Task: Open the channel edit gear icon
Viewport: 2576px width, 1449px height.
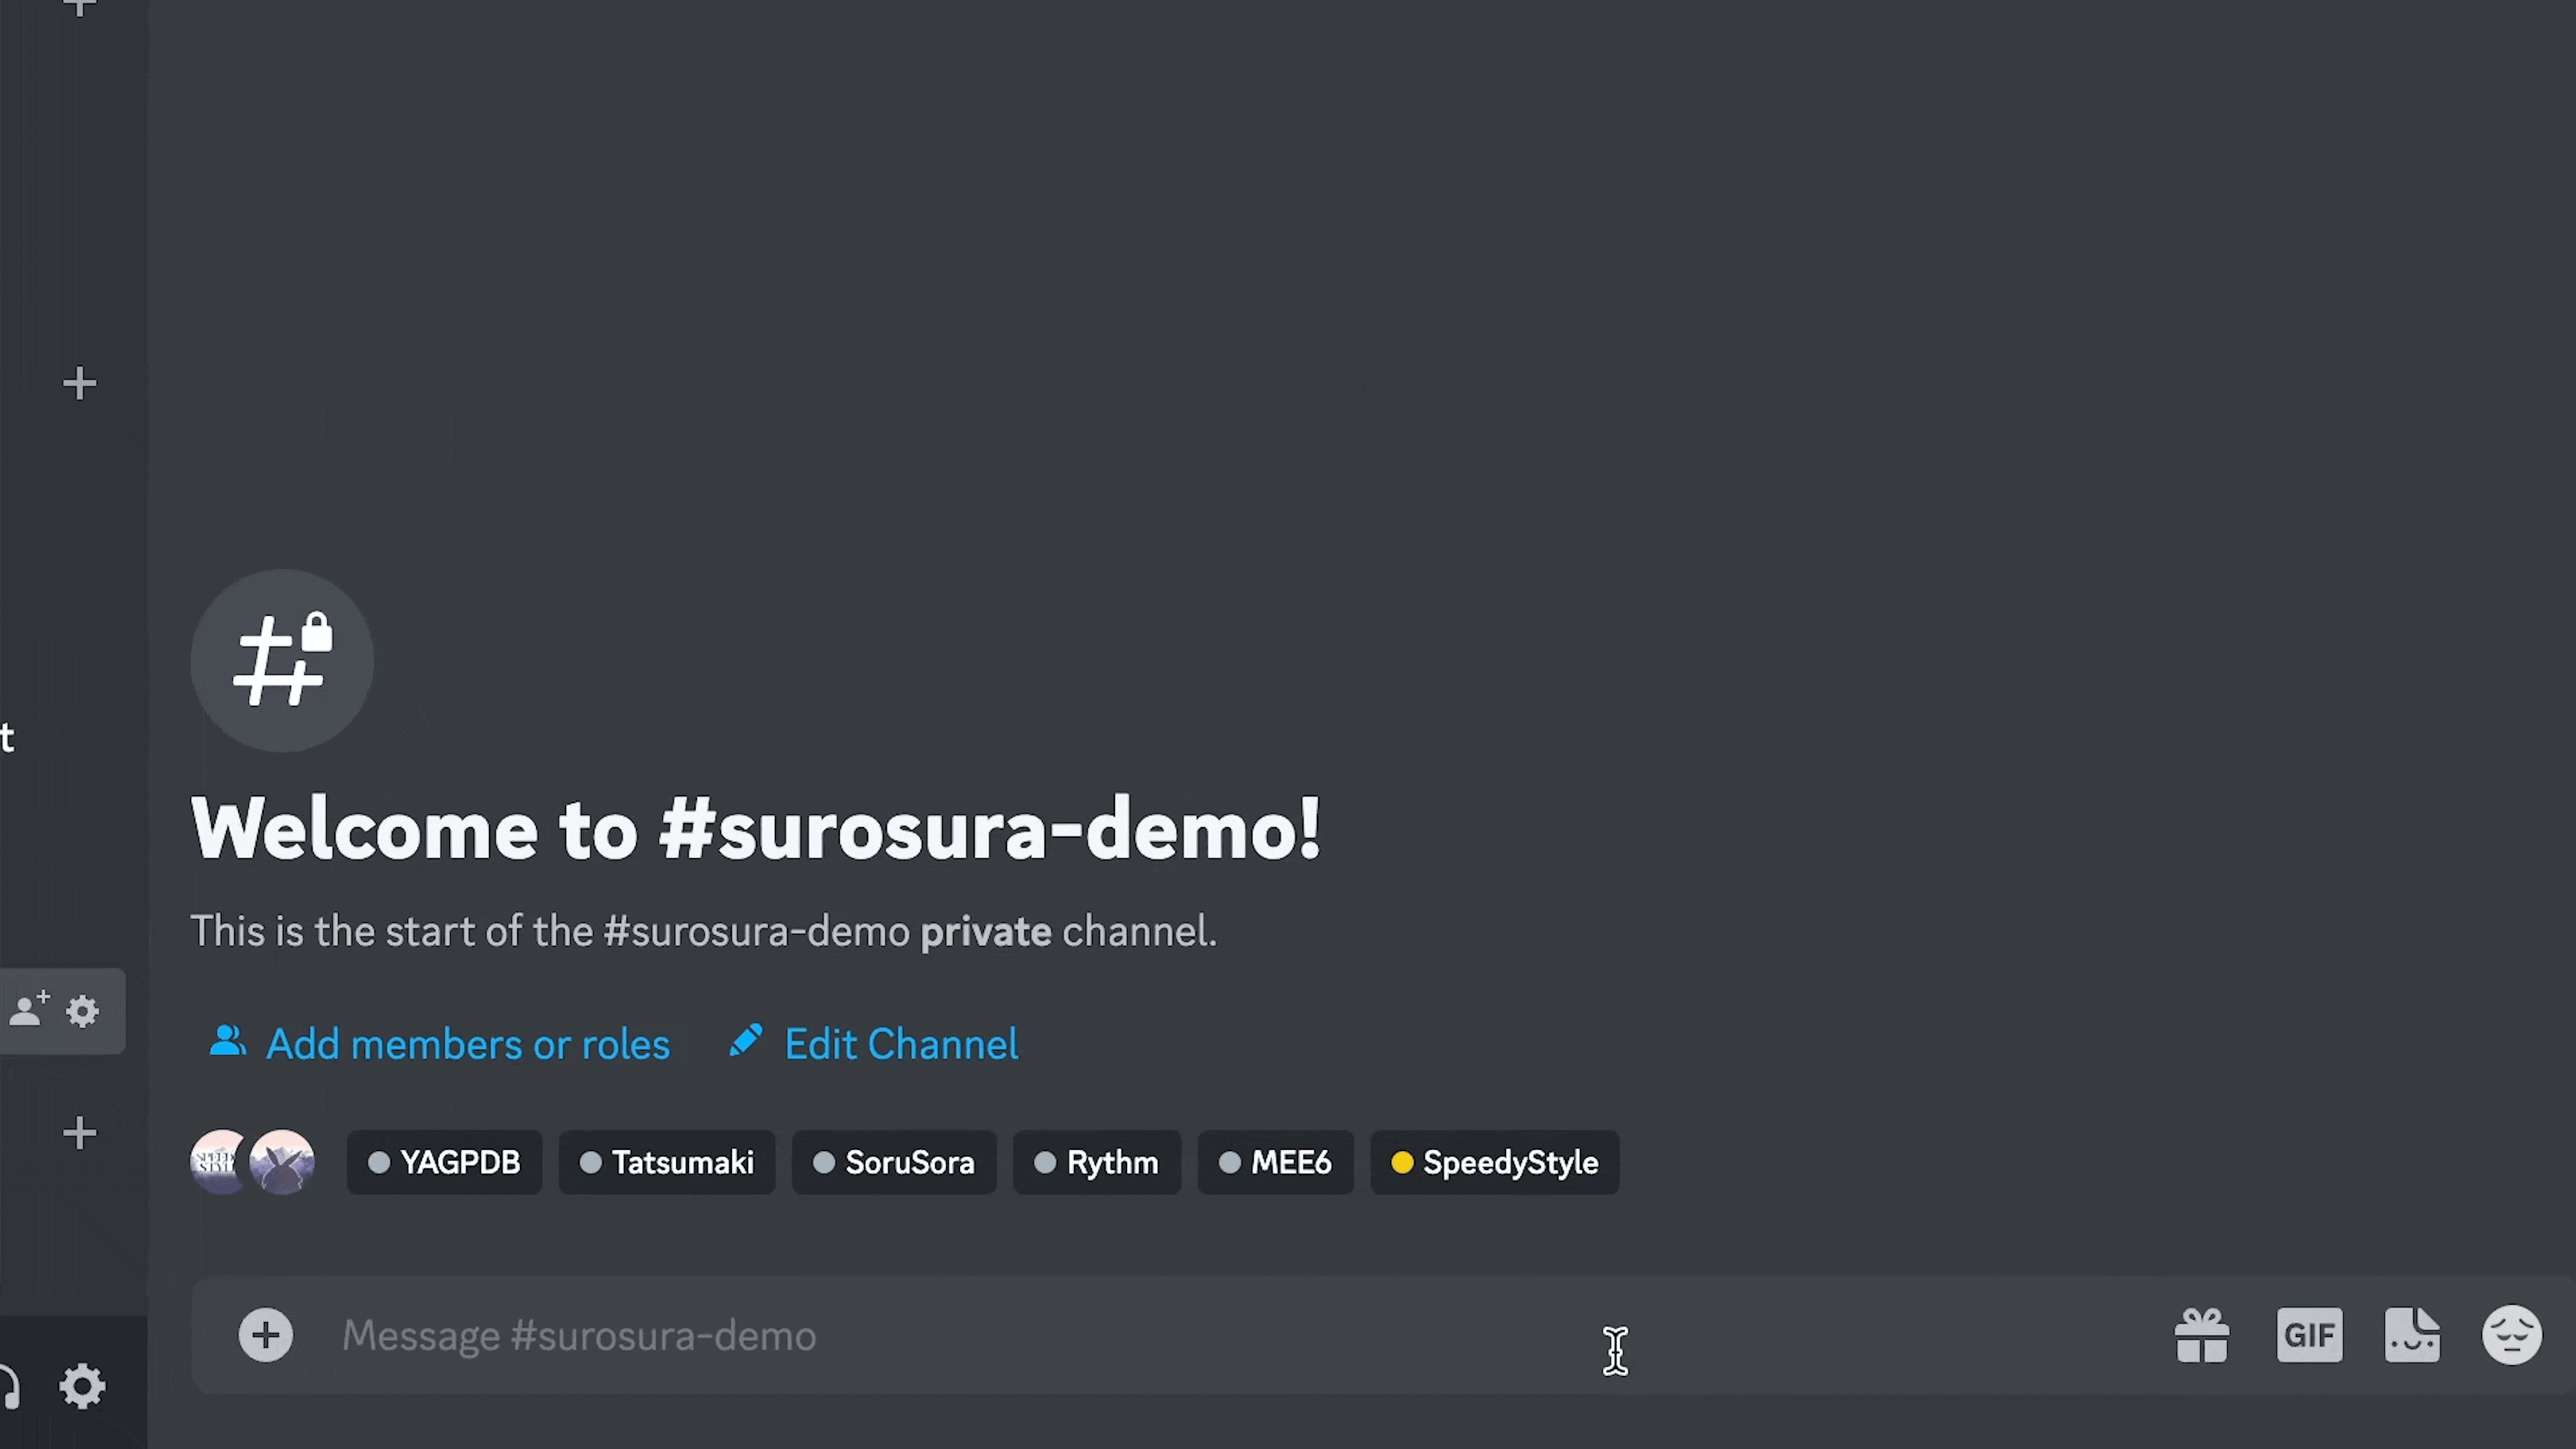Action: coord(83,1011)
